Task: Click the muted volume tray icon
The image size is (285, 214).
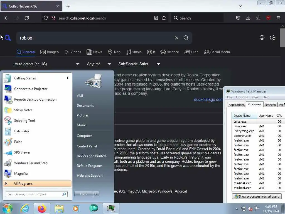Action: 250,209
